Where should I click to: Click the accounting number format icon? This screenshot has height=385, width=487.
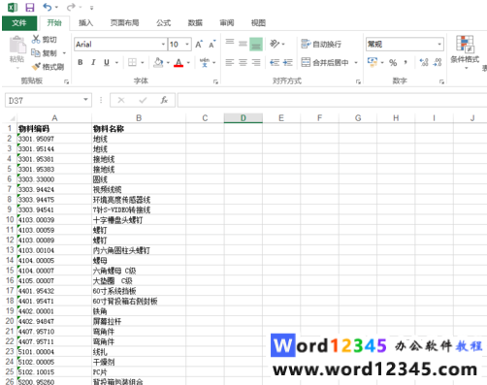click(373, 62)
